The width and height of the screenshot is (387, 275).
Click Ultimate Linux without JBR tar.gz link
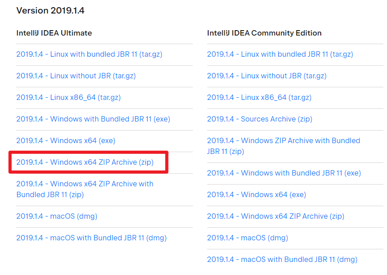coord(76,76)
